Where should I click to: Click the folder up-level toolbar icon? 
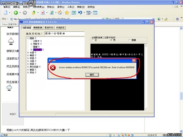pyautogui.click(x=34, y=13)
